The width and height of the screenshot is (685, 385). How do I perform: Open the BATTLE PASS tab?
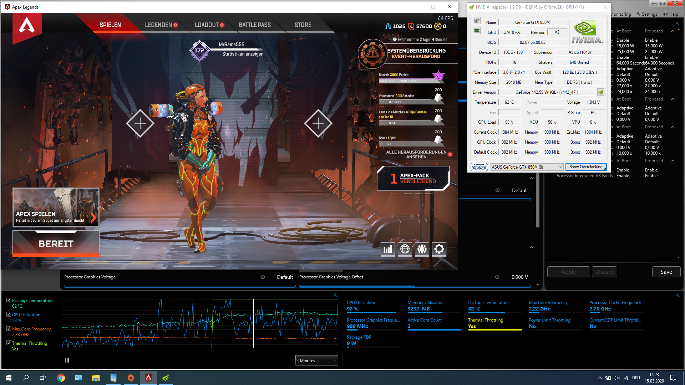255,25
